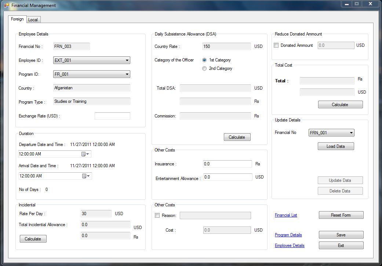This screenshot has width=382, height=266.
Task: Click the Save button
Action: pyautogui.click(x=341, y=235)
